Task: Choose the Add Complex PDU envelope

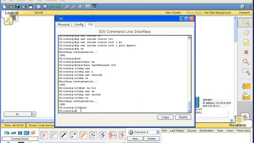Action: click(246, 96)
